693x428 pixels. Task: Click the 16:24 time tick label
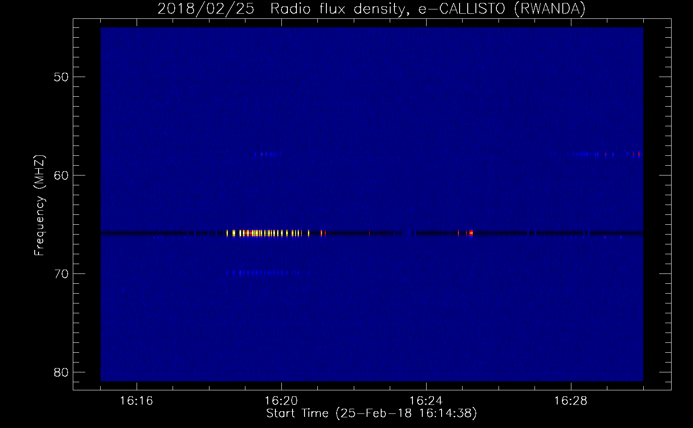click(x=426, y=401)
